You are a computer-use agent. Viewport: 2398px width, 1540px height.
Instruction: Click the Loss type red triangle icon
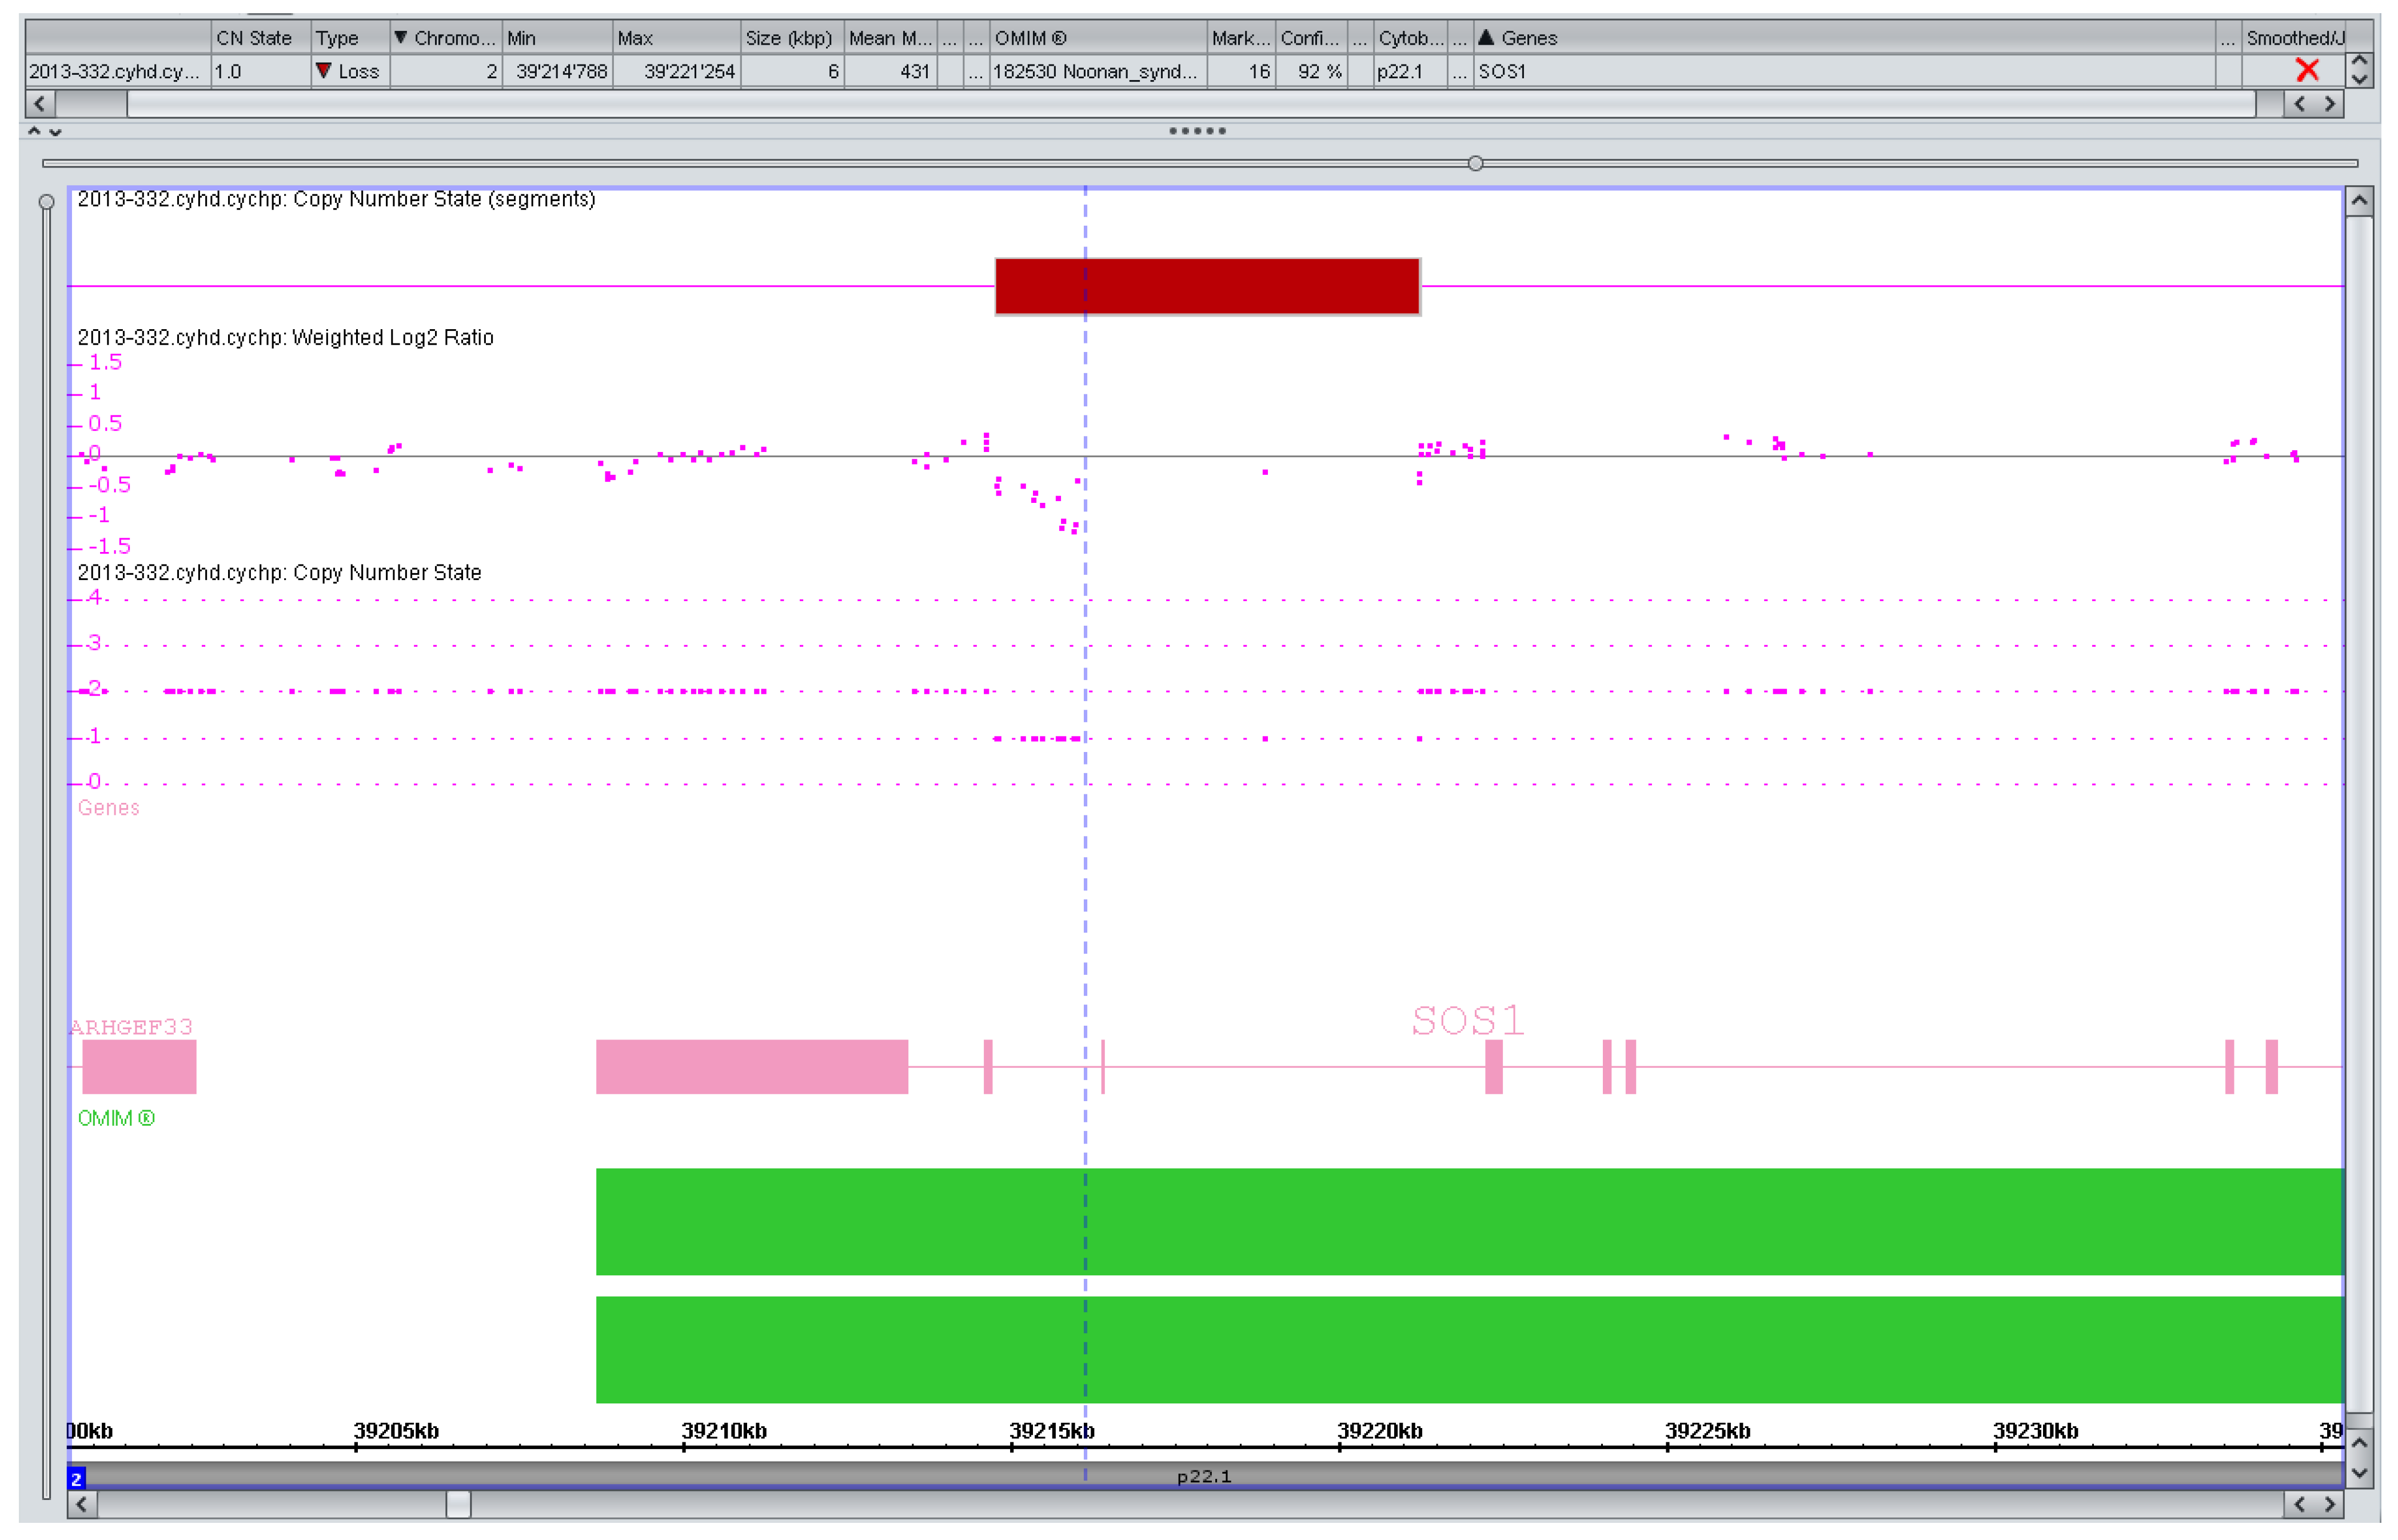[323, 70]
